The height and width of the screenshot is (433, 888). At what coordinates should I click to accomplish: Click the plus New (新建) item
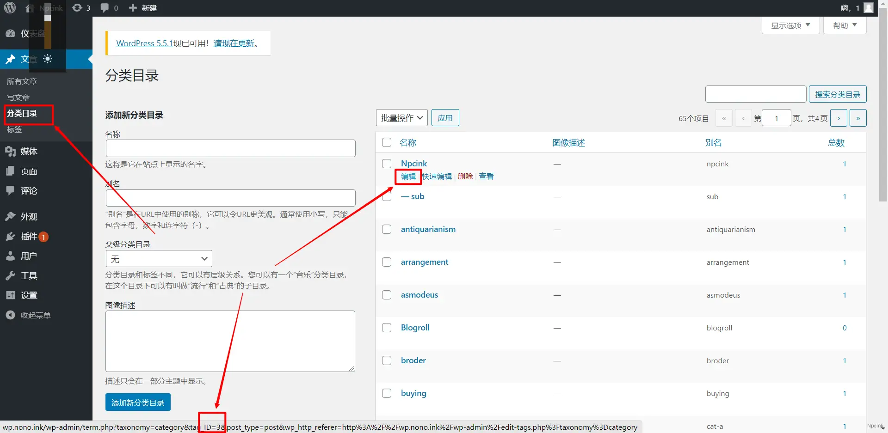[142, 8]
